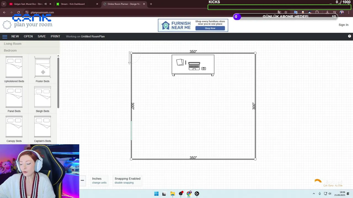Click the Sign In link
353x198 pixels.
coord(343,25)
